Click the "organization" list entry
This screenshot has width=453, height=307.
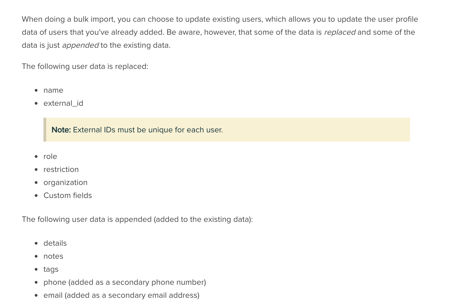click(x=65, y=183)
